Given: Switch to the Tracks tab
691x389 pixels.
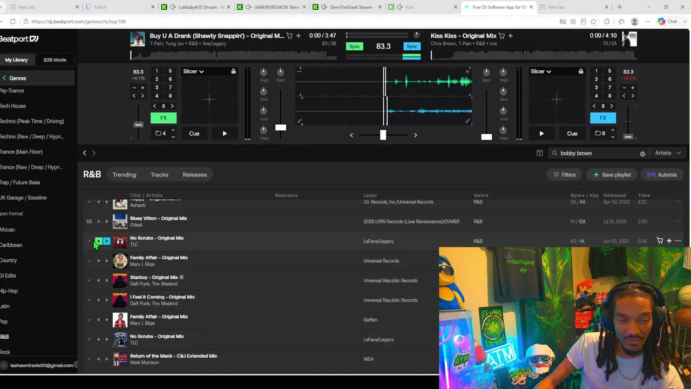Looking at the screenshot, I should (x=159, y=175).
